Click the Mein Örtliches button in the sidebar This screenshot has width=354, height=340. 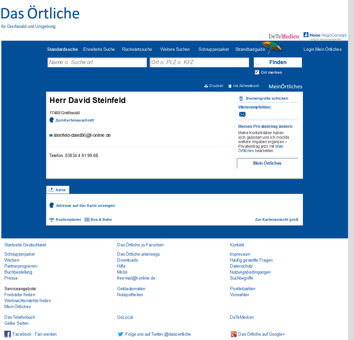267,163
